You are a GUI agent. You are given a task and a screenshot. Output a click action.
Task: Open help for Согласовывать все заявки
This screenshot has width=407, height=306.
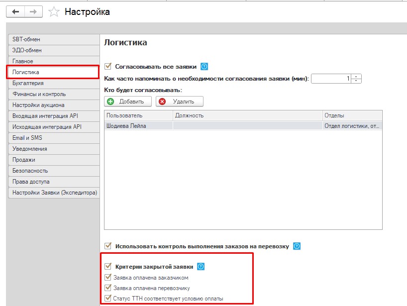click(x=204, y=67)
